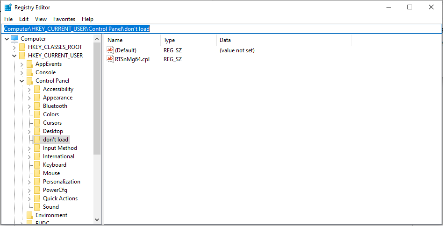443x226 pixels.
Task: Select the (Default) value name
Action: coord(126,50)
